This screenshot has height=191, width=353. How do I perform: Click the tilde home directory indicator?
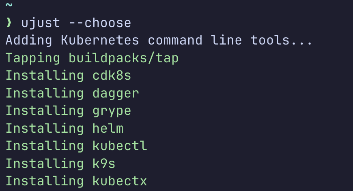pyautogui.click(x=9, y=6)
